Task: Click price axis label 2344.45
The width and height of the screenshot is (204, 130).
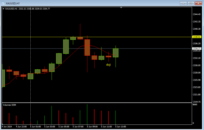Action: click(197, 14)
